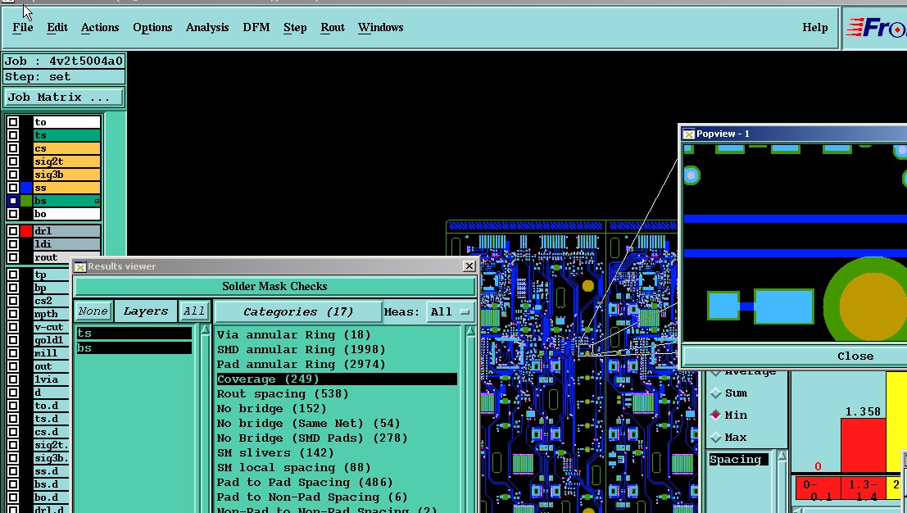
Task: Open the Edit menu
Action: coord(57,27)
